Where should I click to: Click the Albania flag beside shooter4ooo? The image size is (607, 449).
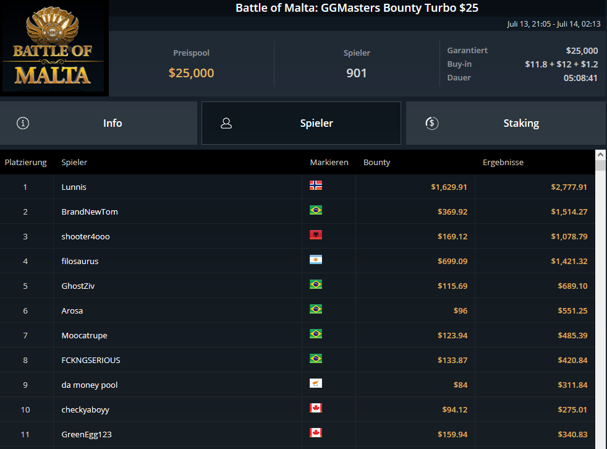click(x=316, y=235)
